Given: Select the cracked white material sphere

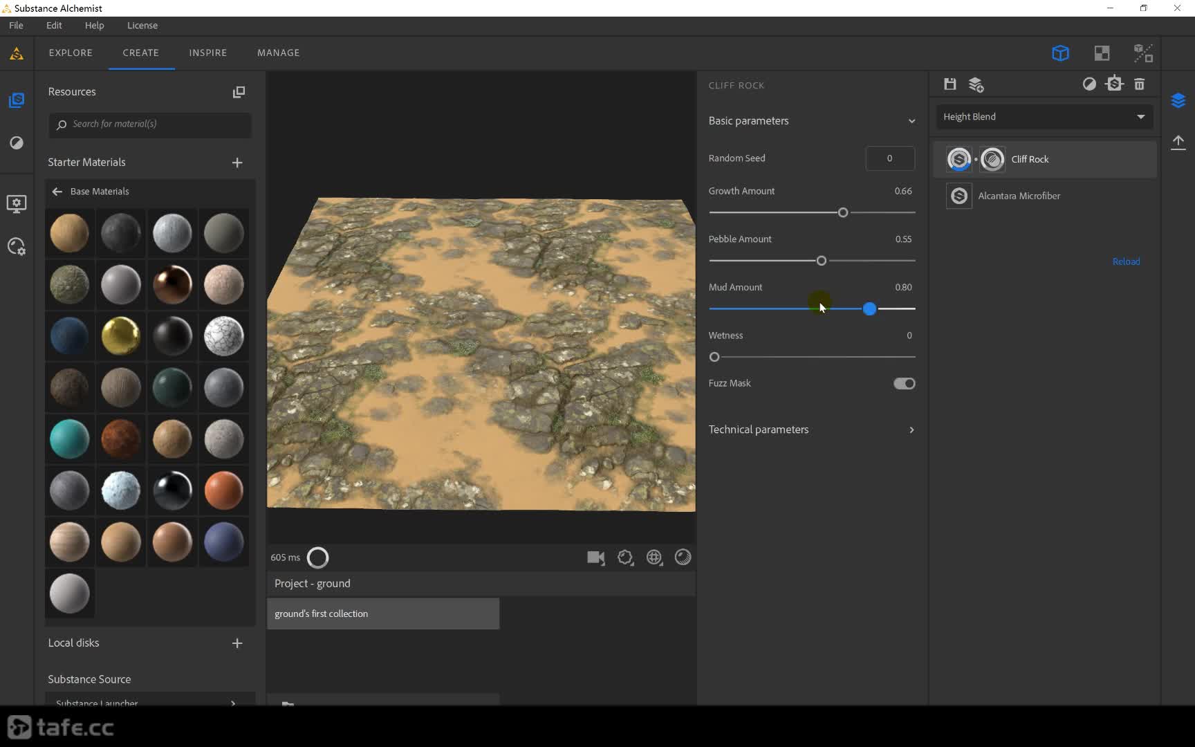Looking at the screenshot, I should pos(224,336).
